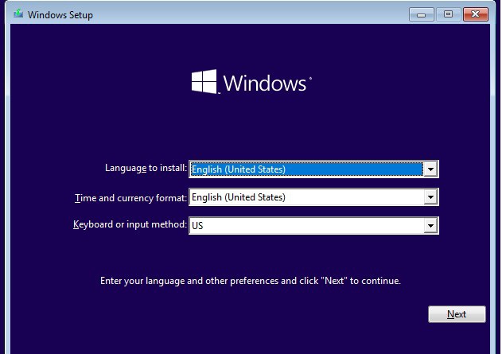502x354 pixels.
Task: Click the Windows Setup title bar icon
Action: (18, 14)
